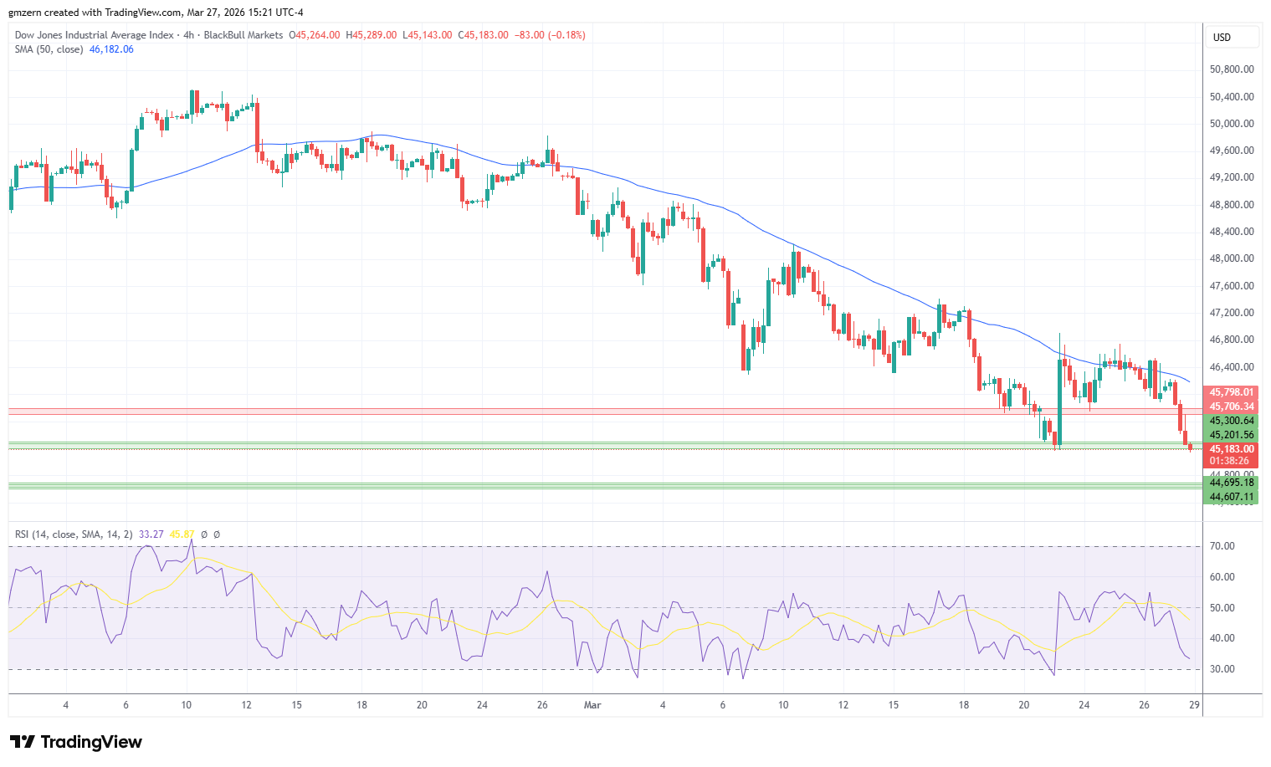Click the red 45,798.01 price label
Image resolution: width=1271 pixels, height=767 pixels.
coord(1231,392)
